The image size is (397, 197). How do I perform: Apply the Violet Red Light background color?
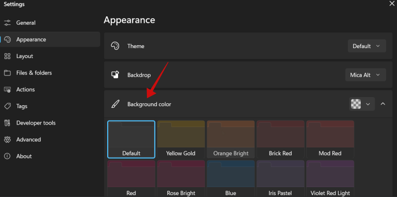[x=330, y=179]
